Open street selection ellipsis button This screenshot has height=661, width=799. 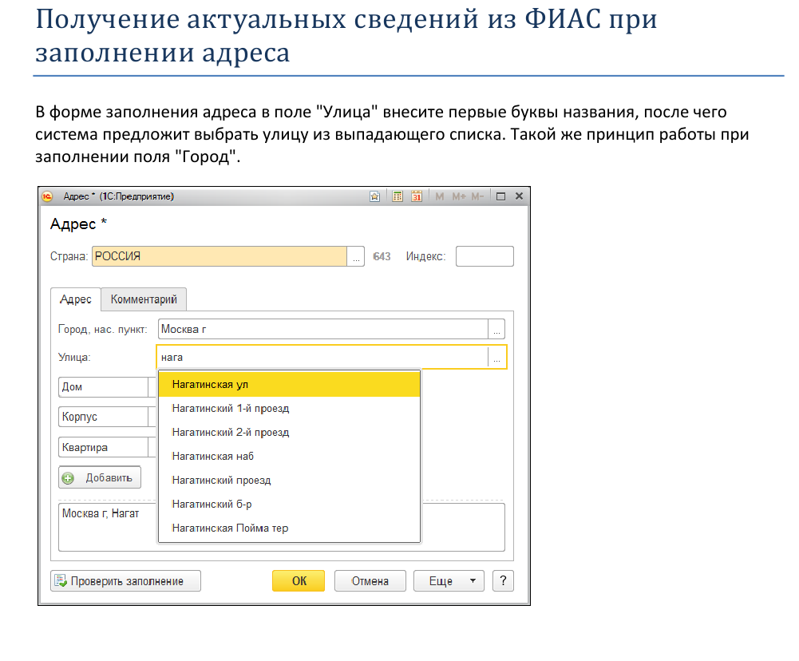click(496, 358)
